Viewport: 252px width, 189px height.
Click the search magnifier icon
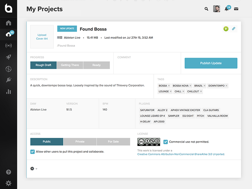(206, 9)
